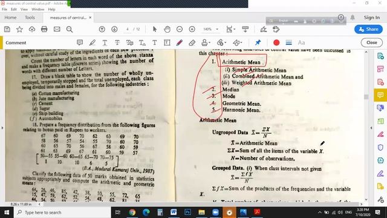Open the Help menu
The height and width of the screenshot is (218, 387).
tap(51, 9)
